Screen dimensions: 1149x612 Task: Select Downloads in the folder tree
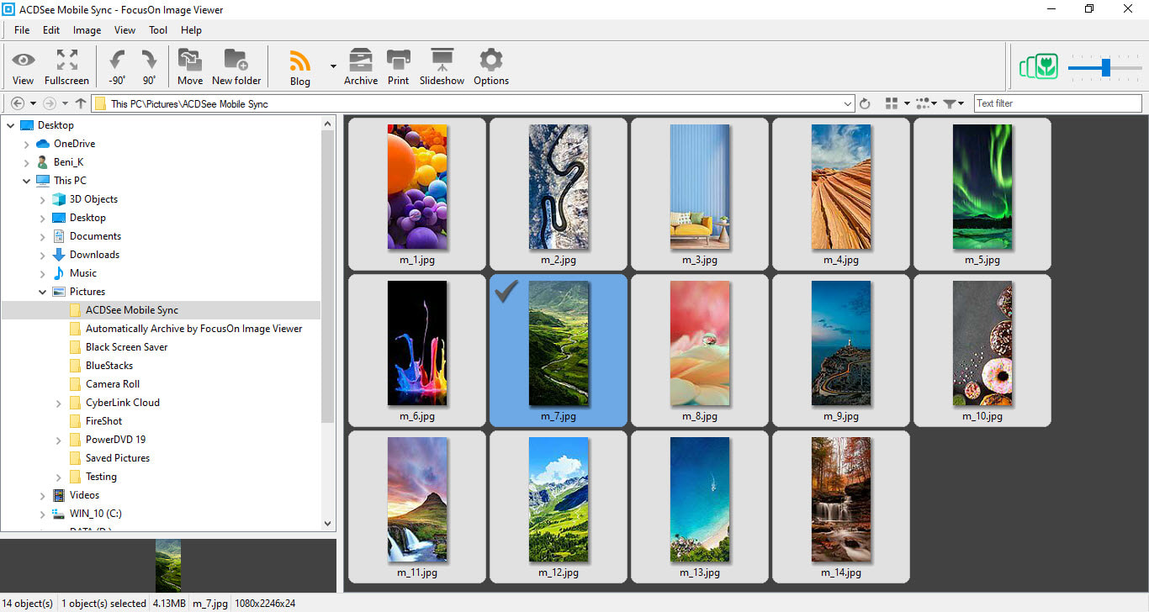tap(94, 255)
